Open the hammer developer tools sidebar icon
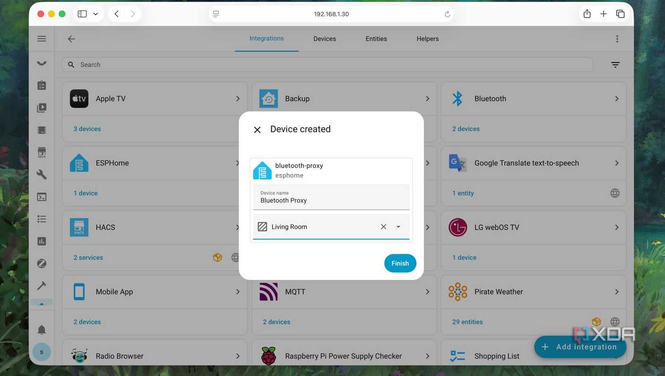 (x=42, y=286)
